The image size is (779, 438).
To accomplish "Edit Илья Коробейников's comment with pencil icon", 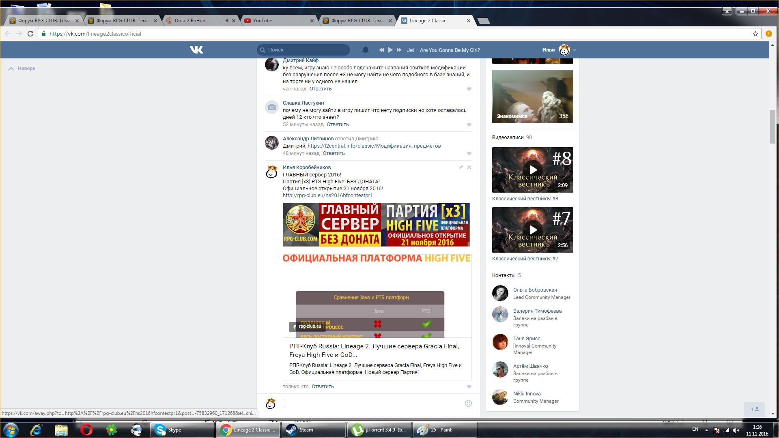I will tap(461, 167).
